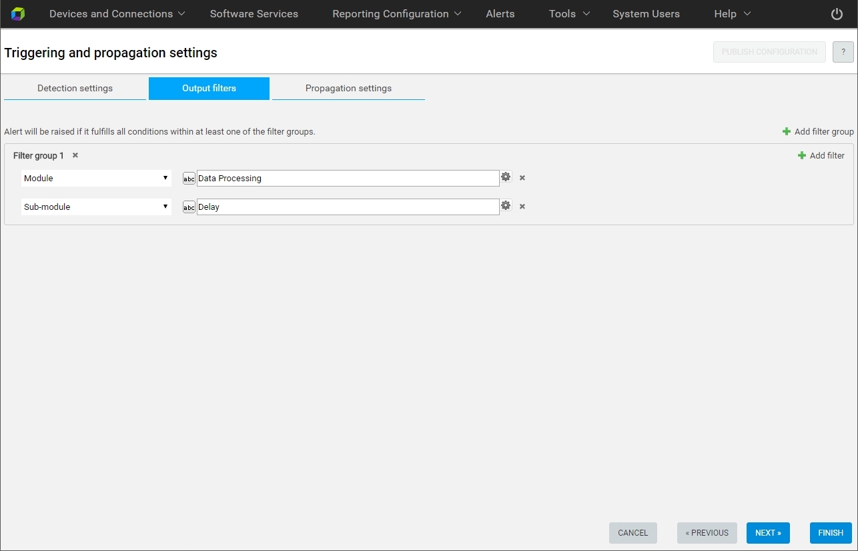Screen dimensions: 858x551
Task: Expand the Sub-module dropdown
Action: pos(96,207)
